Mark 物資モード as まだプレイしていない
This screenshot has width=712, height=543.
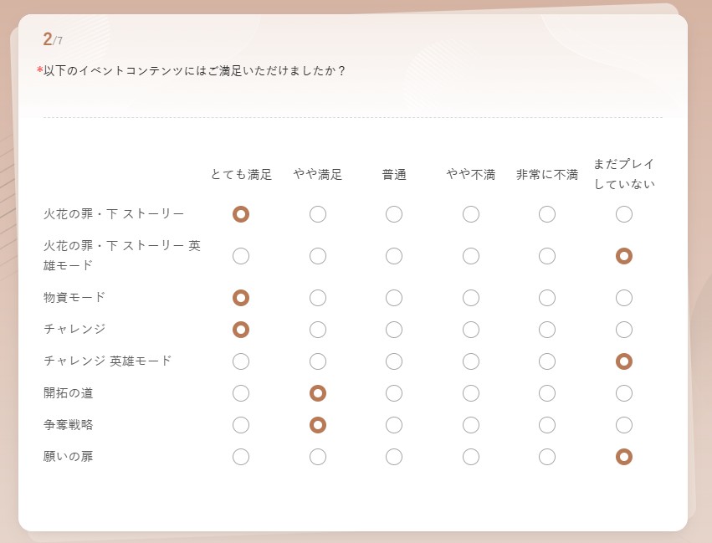[623, 297]
